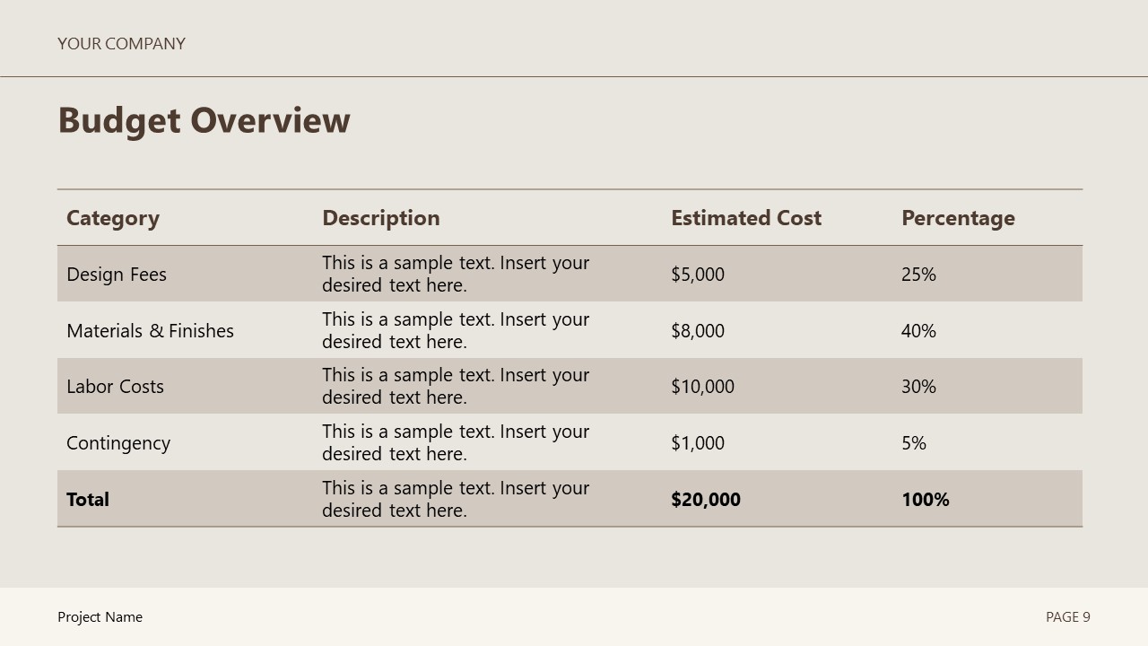Click the Labor Costs cell
Viewport: 1148px width, 646px height.
[115, 387]
